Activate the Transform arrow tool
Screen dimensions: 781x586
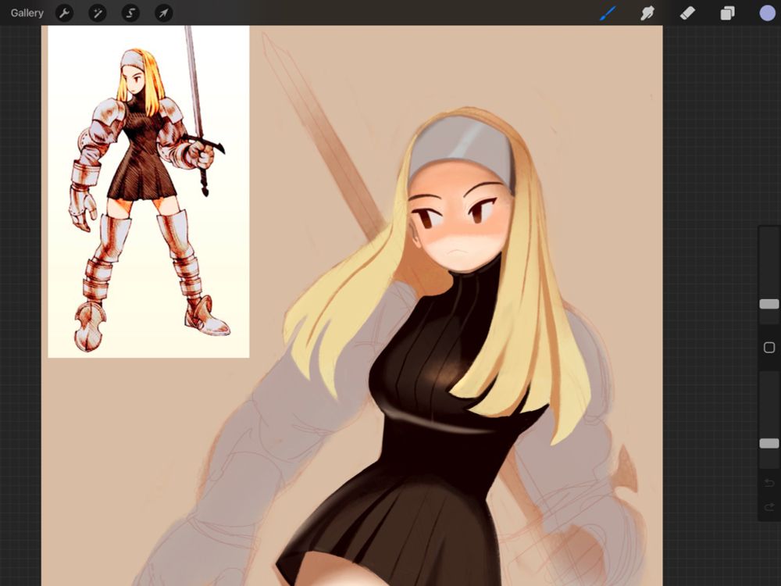coord(162,13)
